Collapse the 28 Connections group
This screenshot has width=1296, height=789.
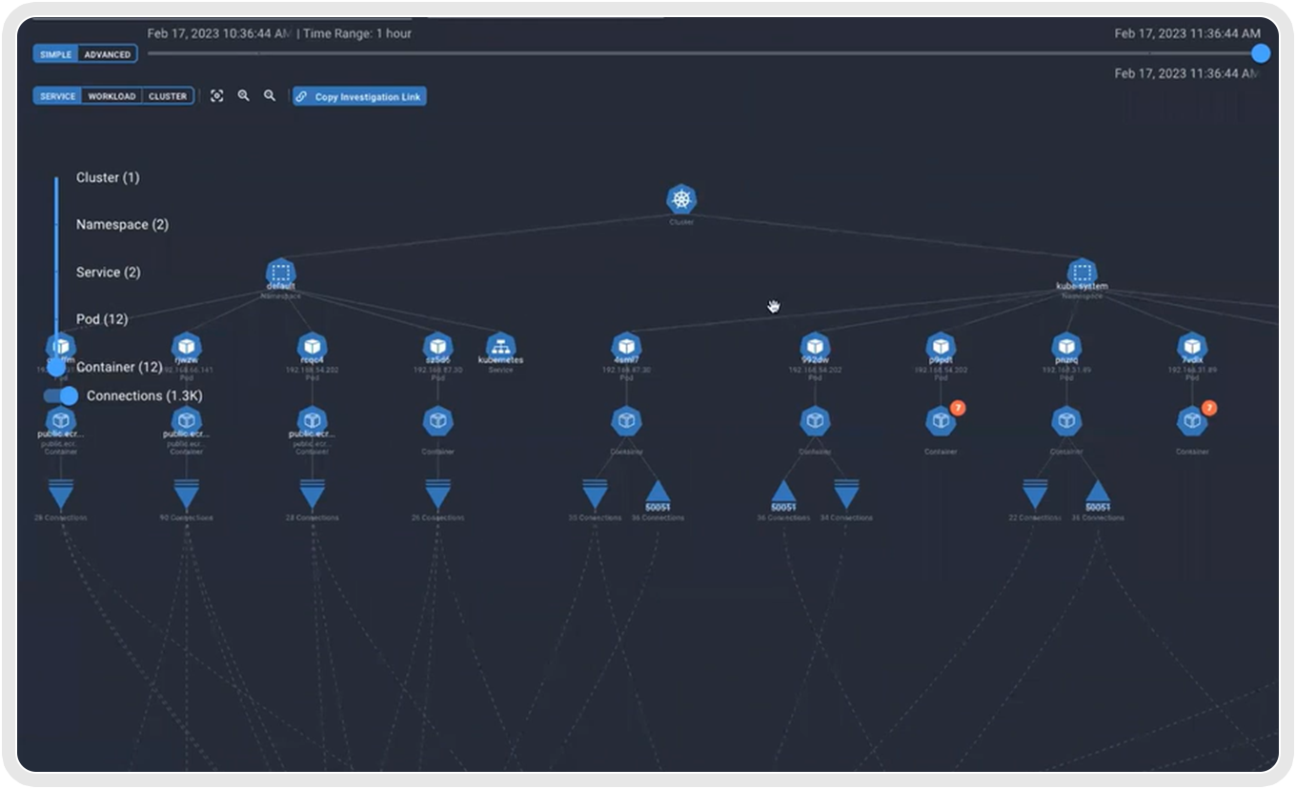(x=61, y=495)
